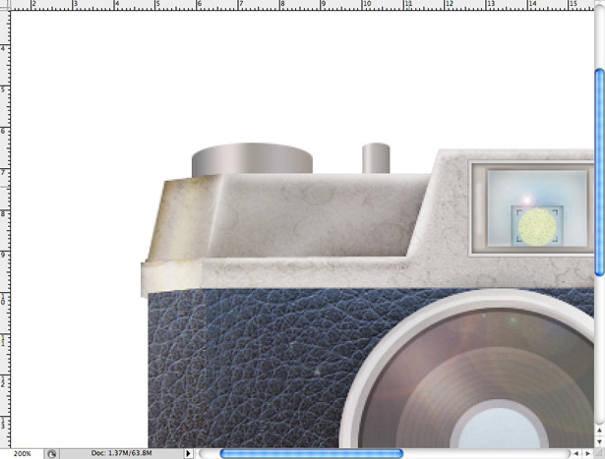Open the status bar options arrow menu

[x=188, y=454]
